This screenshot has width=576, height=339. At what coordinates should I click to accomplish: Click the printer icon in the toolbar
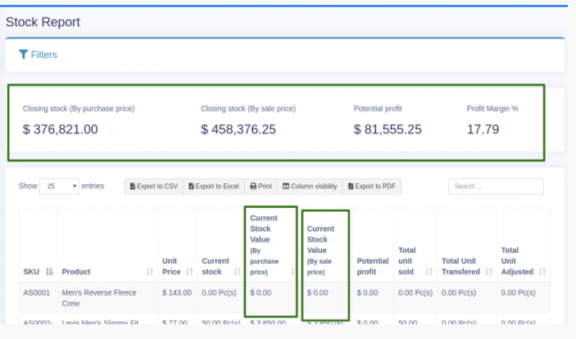(x=253, y=187)
